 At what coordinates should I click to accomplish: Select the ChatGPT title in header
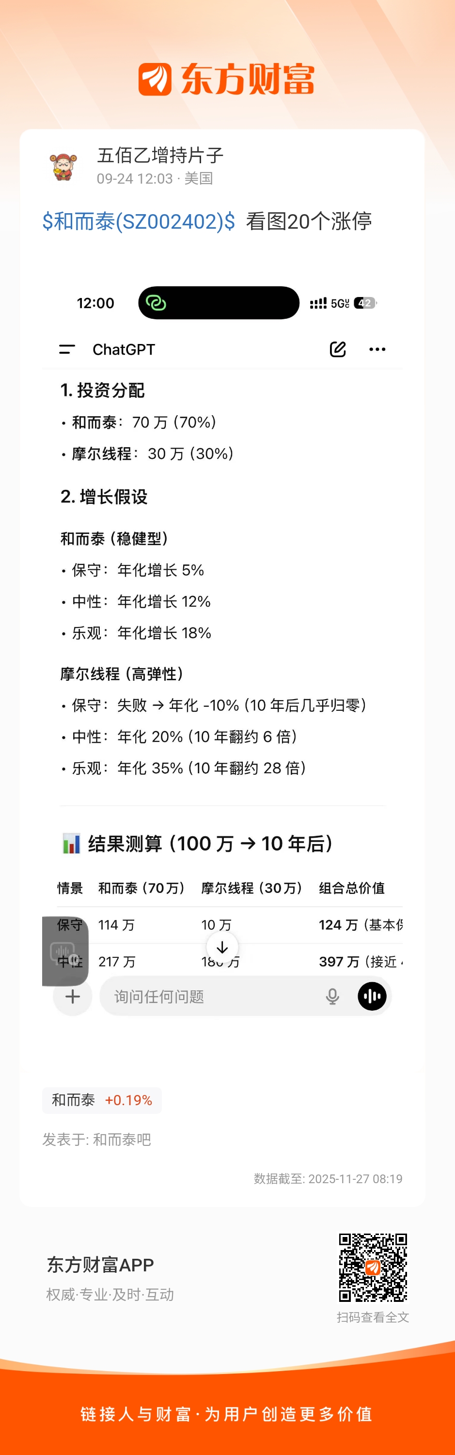[x=124, y=350]
